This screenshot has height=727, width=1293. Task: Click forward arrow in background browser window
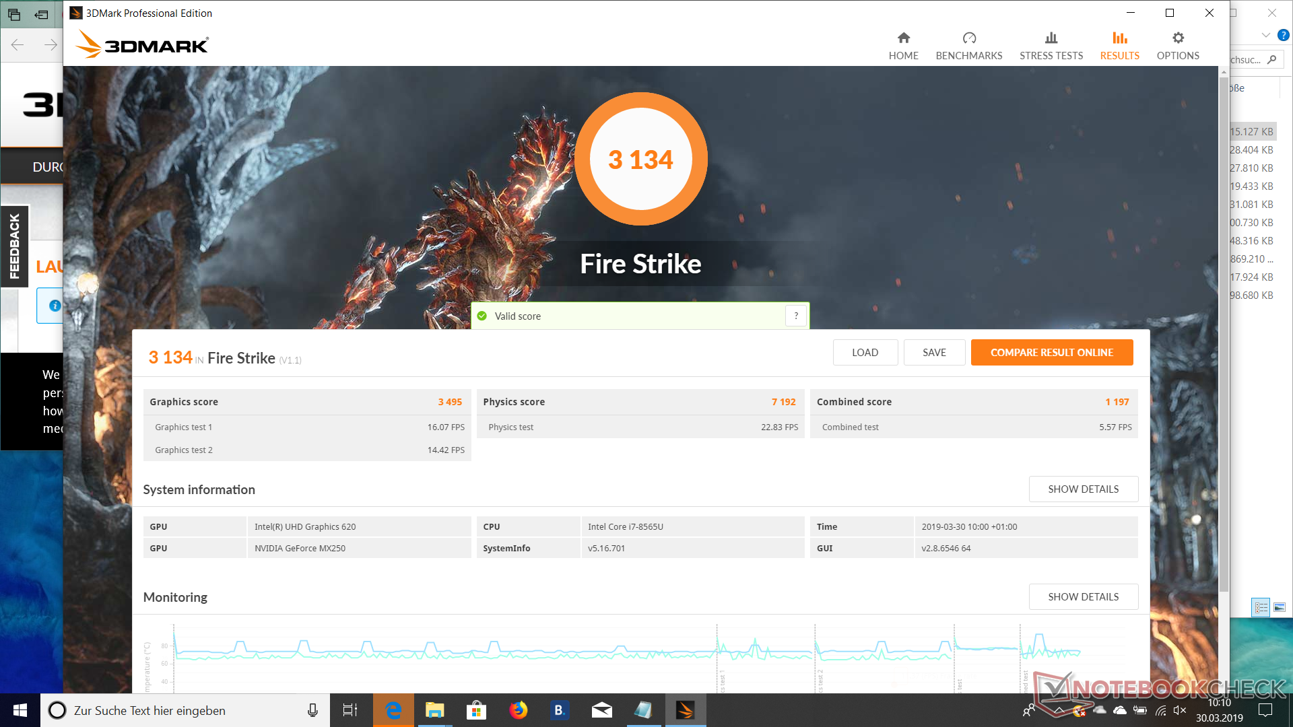point(51,45)
